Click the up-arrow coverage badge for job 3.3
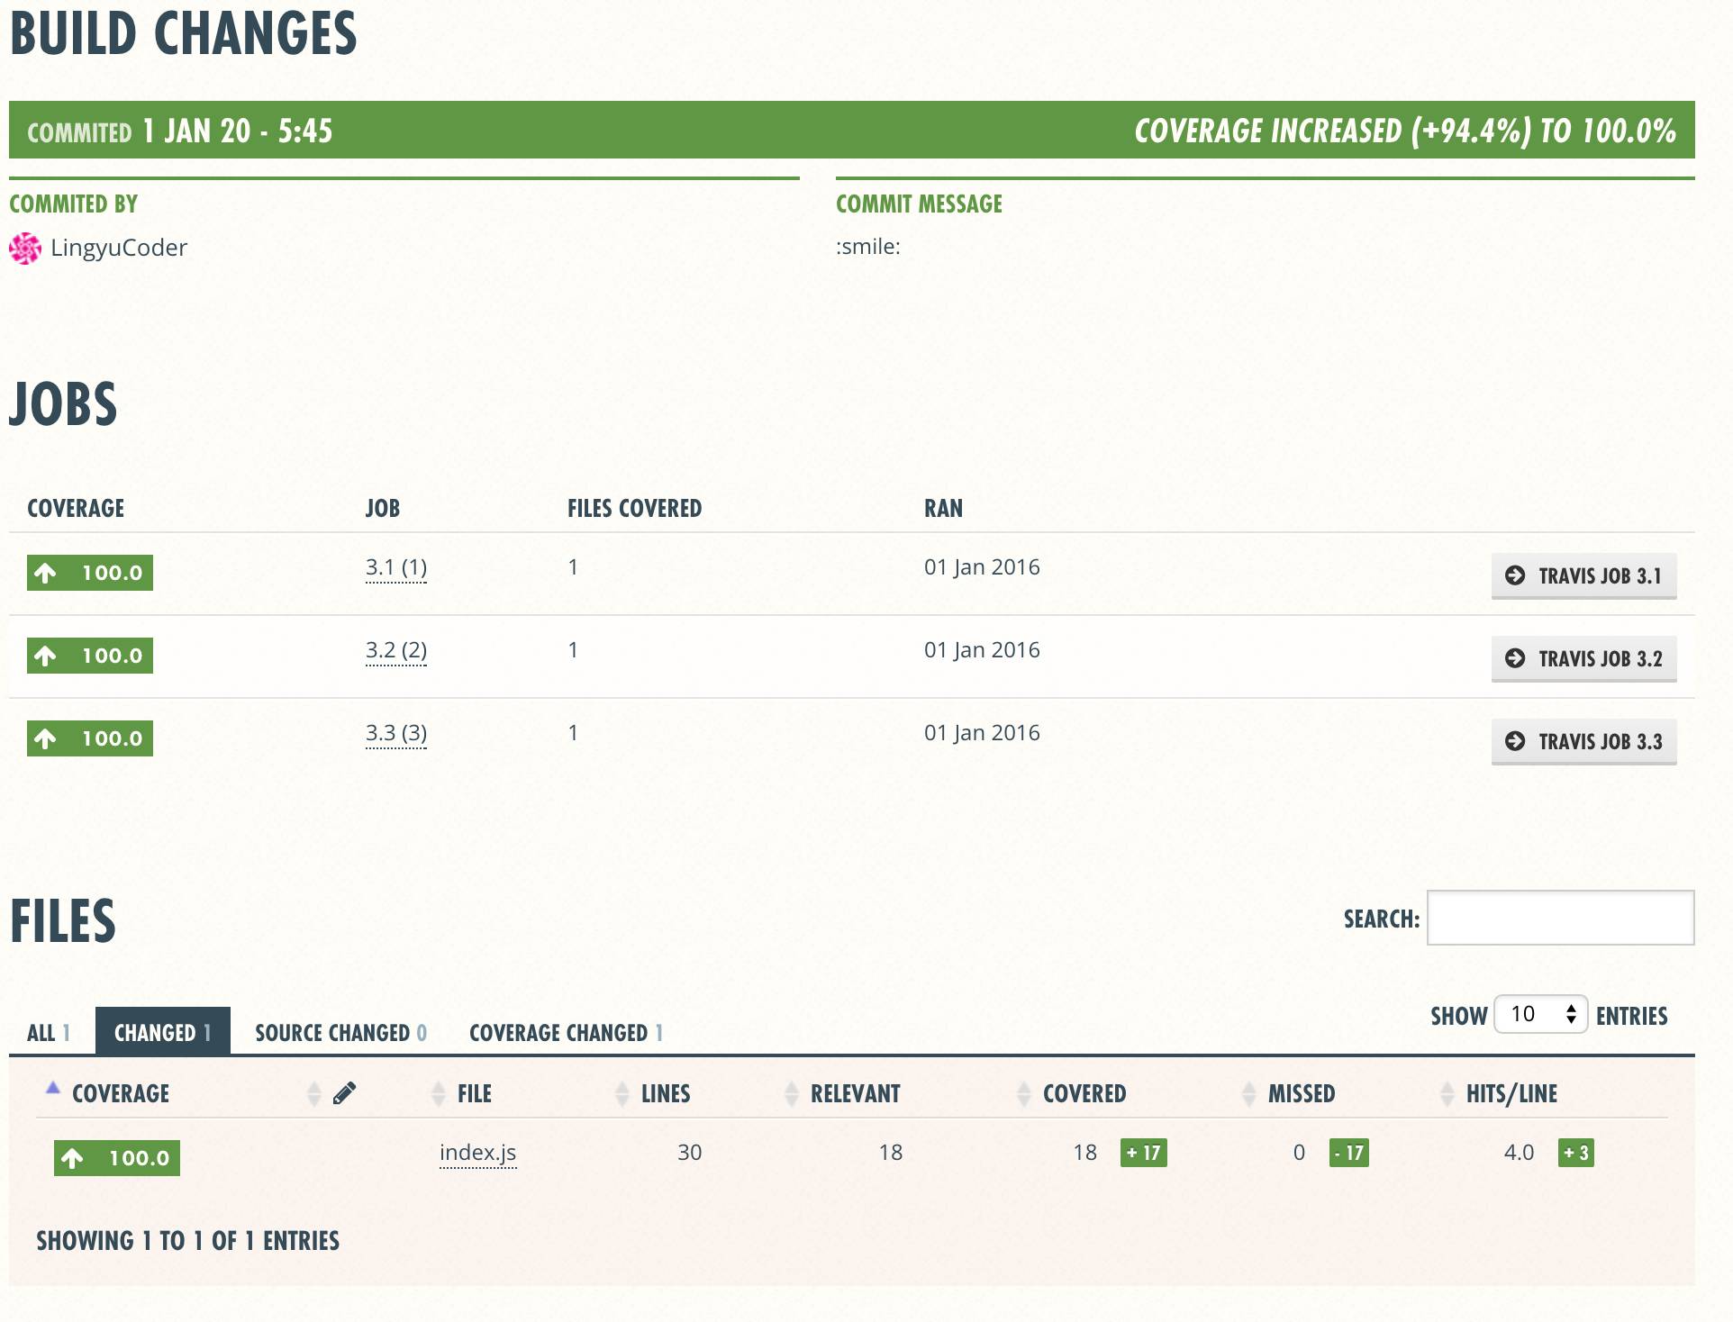Viewport: 1733px width, 1322px height. pos(90,738)
